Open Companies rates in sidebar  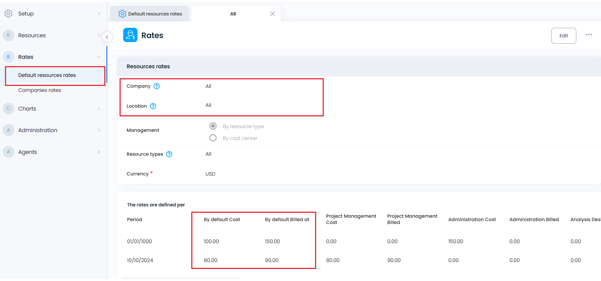[40, 90]
